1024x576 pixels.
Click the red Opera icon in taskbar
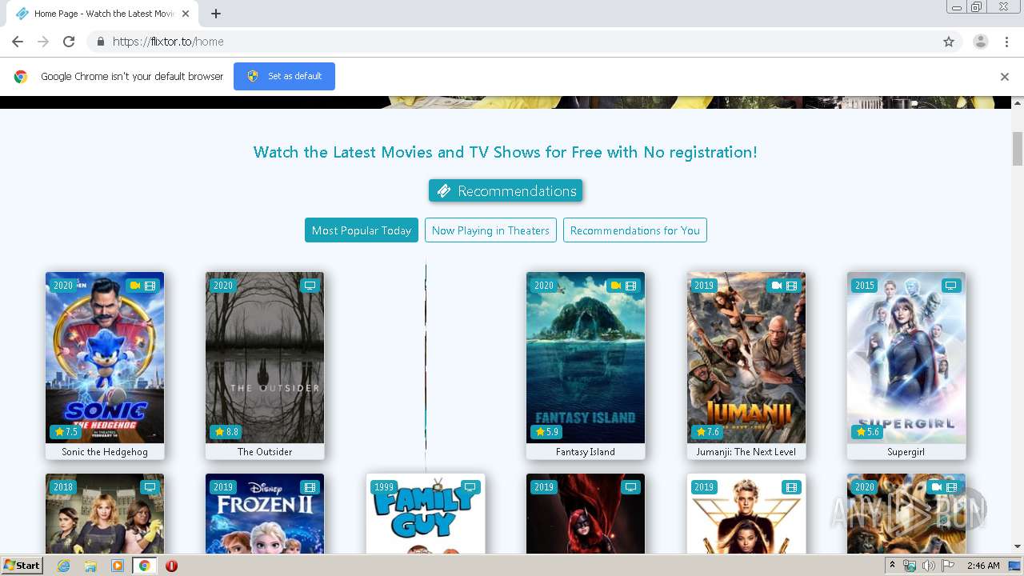[171, 566]
